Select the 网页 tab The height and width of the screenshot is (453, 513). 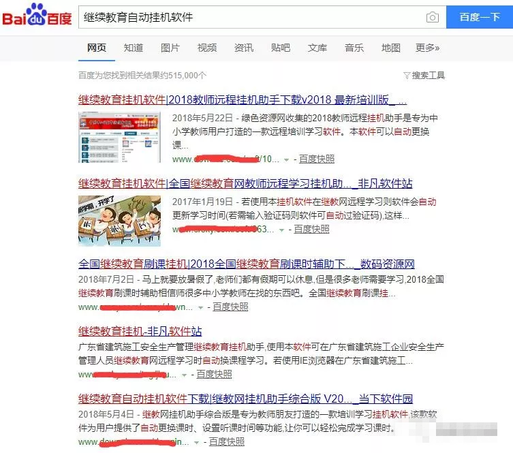(x=97, y=48)
